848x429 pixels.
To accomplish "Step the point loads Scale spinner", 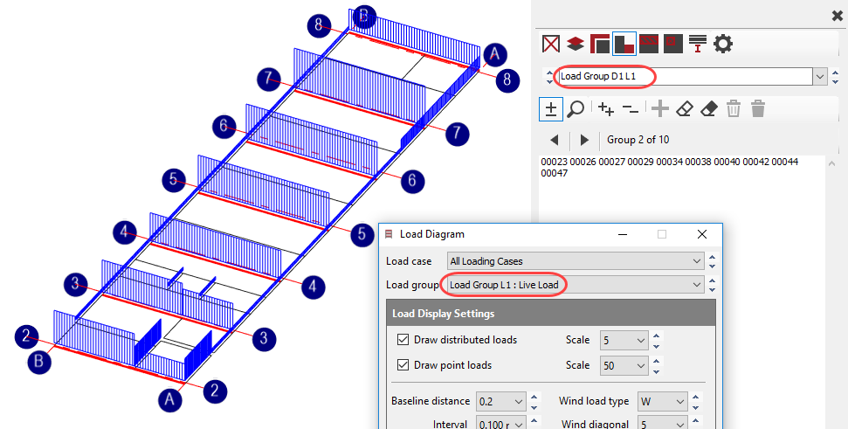I will [x=656, y=366].
